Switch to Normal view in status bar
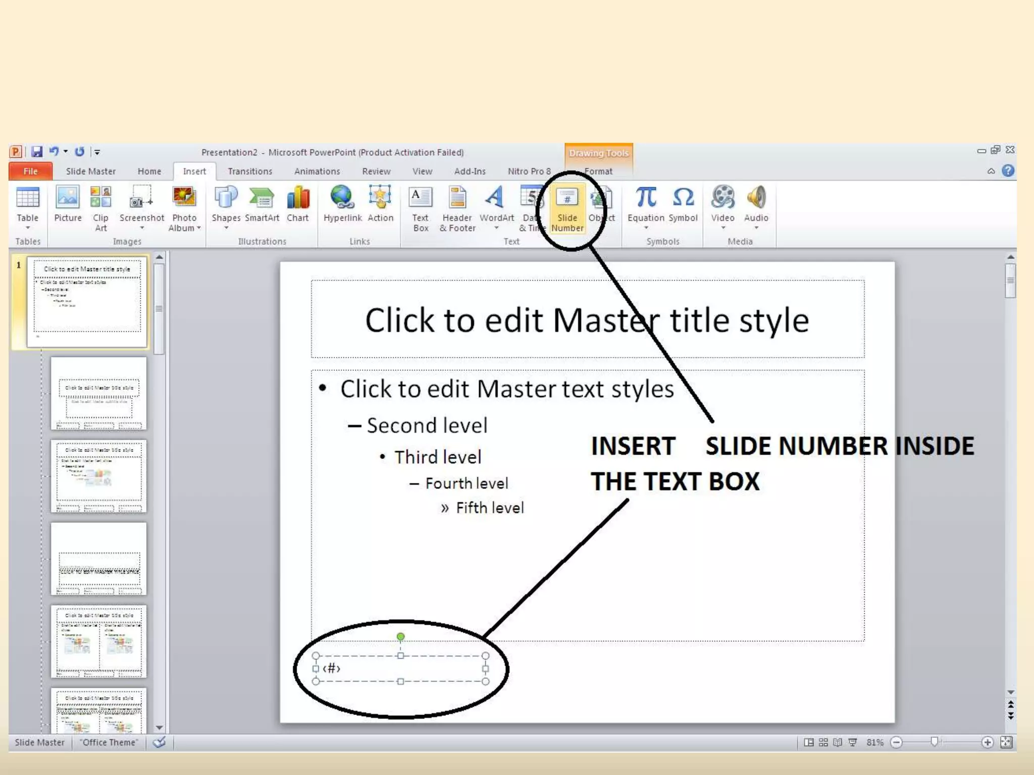The height and width of the screenshot is (775, 1034). 808,742
